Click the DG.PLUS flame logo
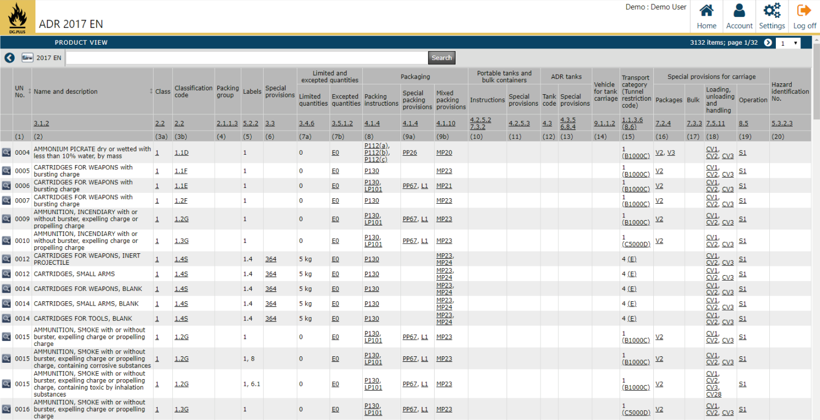This screenshot has height=420, width=820. click(x=17, y=16)
